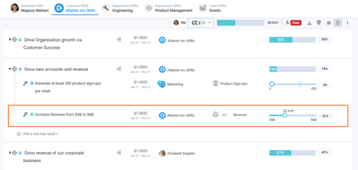Click 47% progress bar of corporate business
Screen dimensions: 358x170
[292, 153]
